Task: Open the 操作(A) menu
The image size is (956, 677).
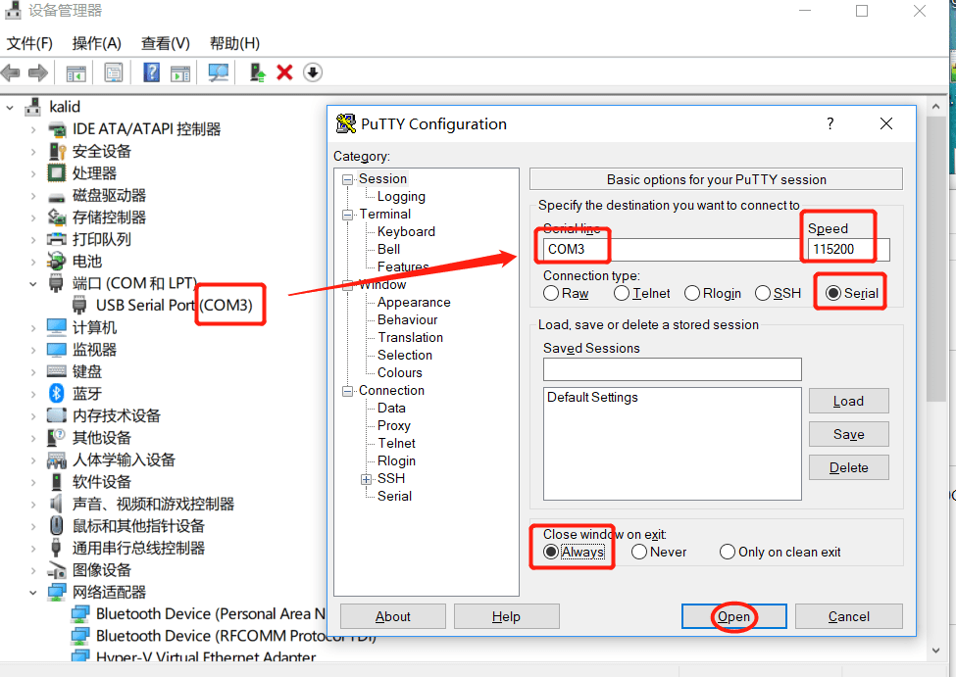Action: tap(96, 43)
